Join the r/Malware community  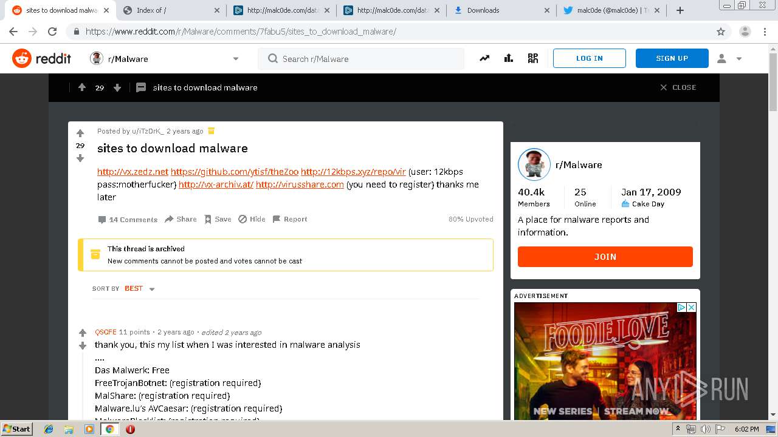coord(605,257)
